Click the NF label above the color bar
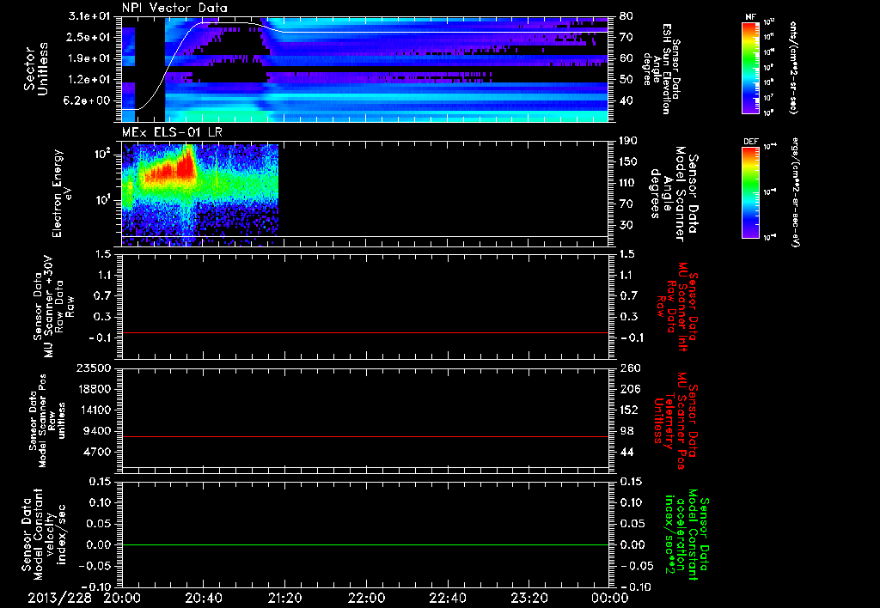 tap(750, 17)
